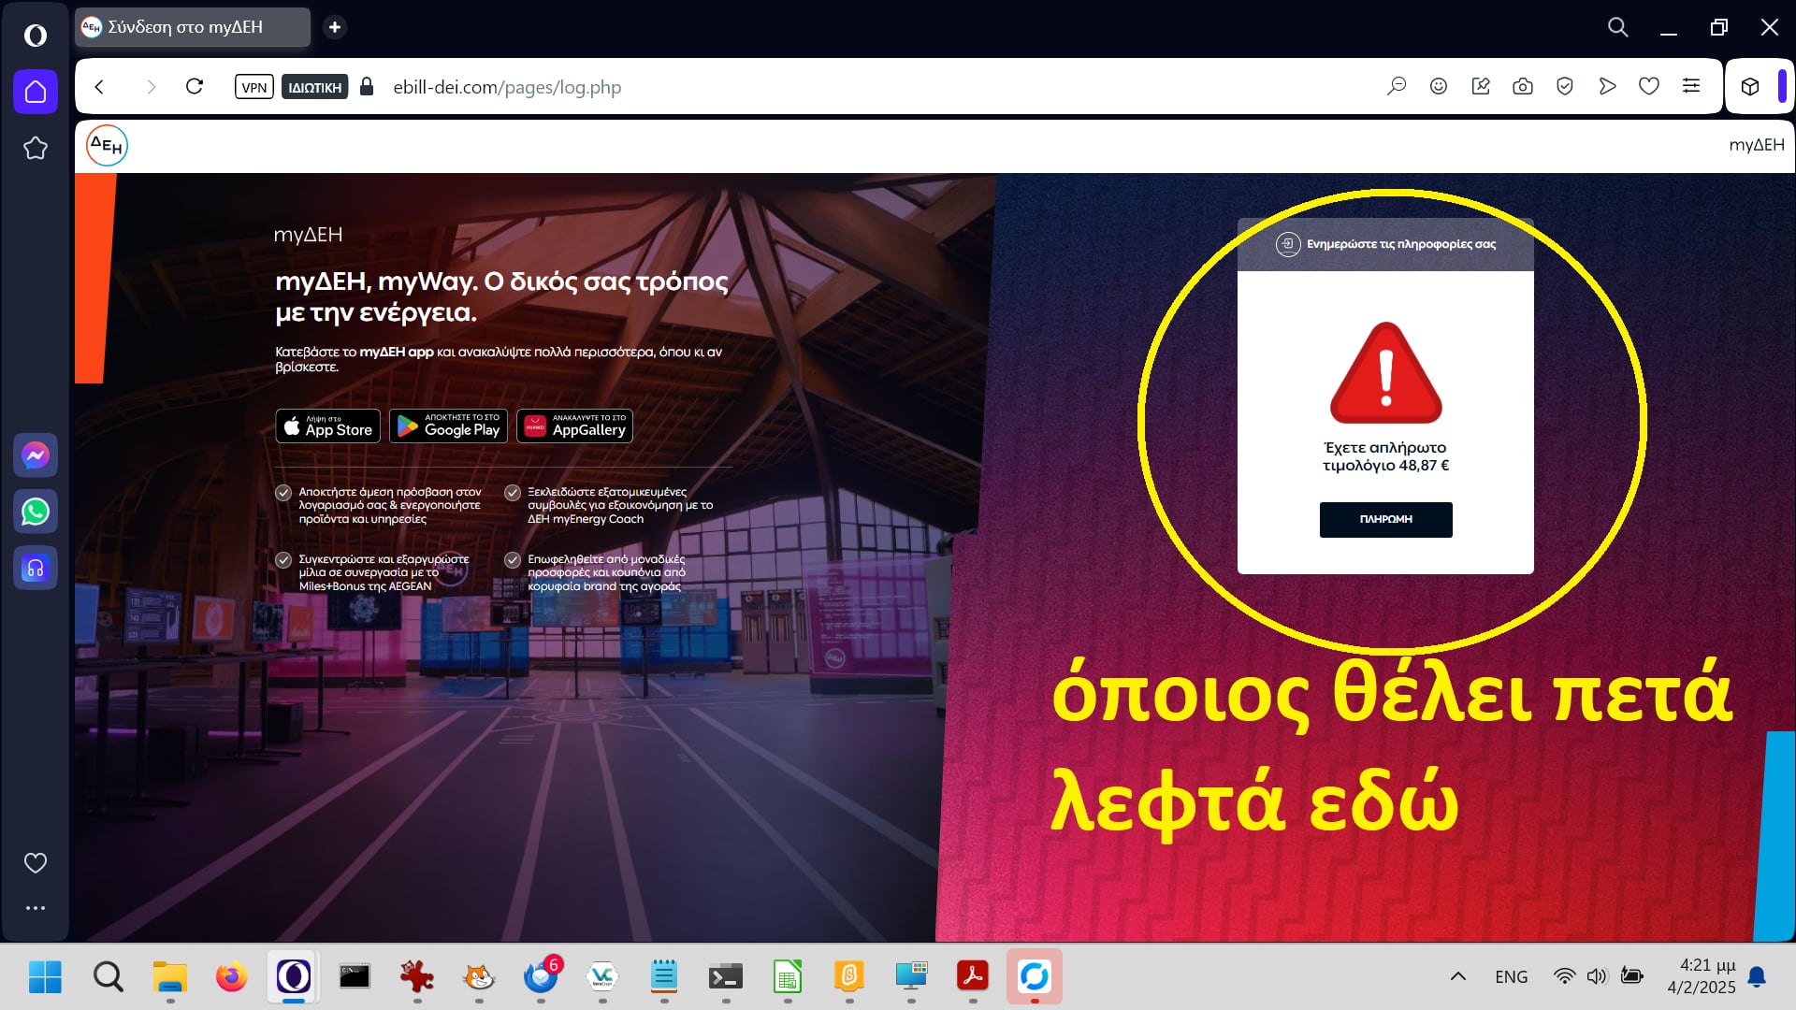Click the padlock site security icon
1796x1010 pixels.
pyautogui.click(x=367, y=87)
